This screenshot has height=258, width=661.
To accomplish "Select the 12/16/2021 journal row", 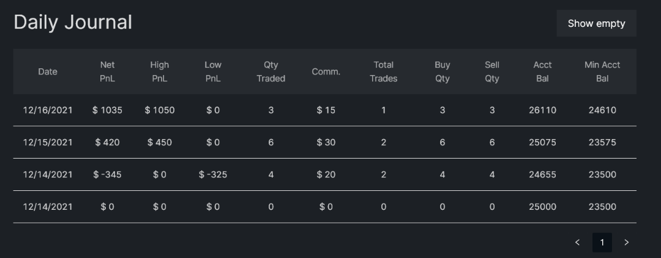I will [324, 110].
